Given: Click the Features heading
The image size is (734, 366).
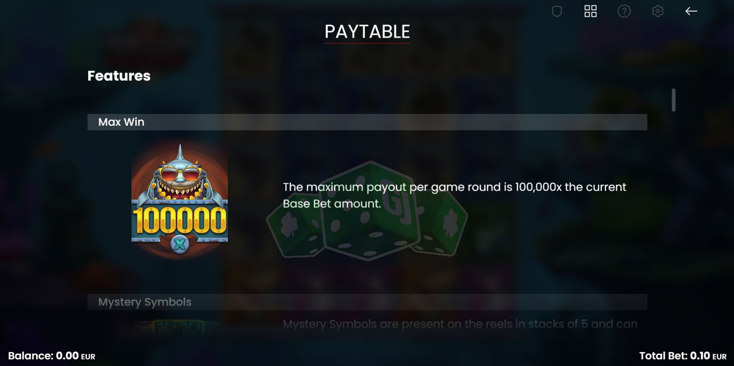Looking at the screenshot, I should (x=119, y=76).
